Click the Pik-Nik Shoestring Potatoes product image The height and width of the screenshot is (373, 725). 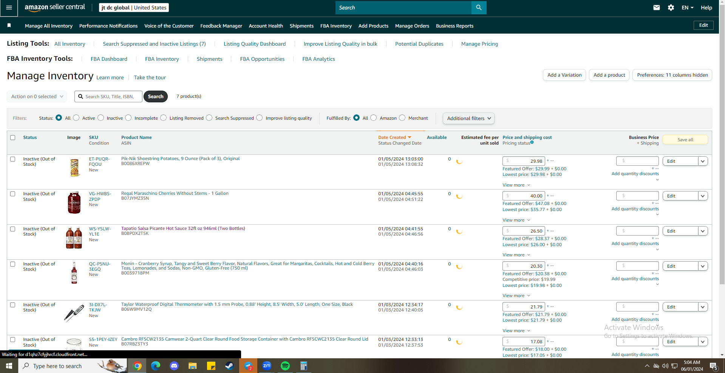[x=75, y=168]
